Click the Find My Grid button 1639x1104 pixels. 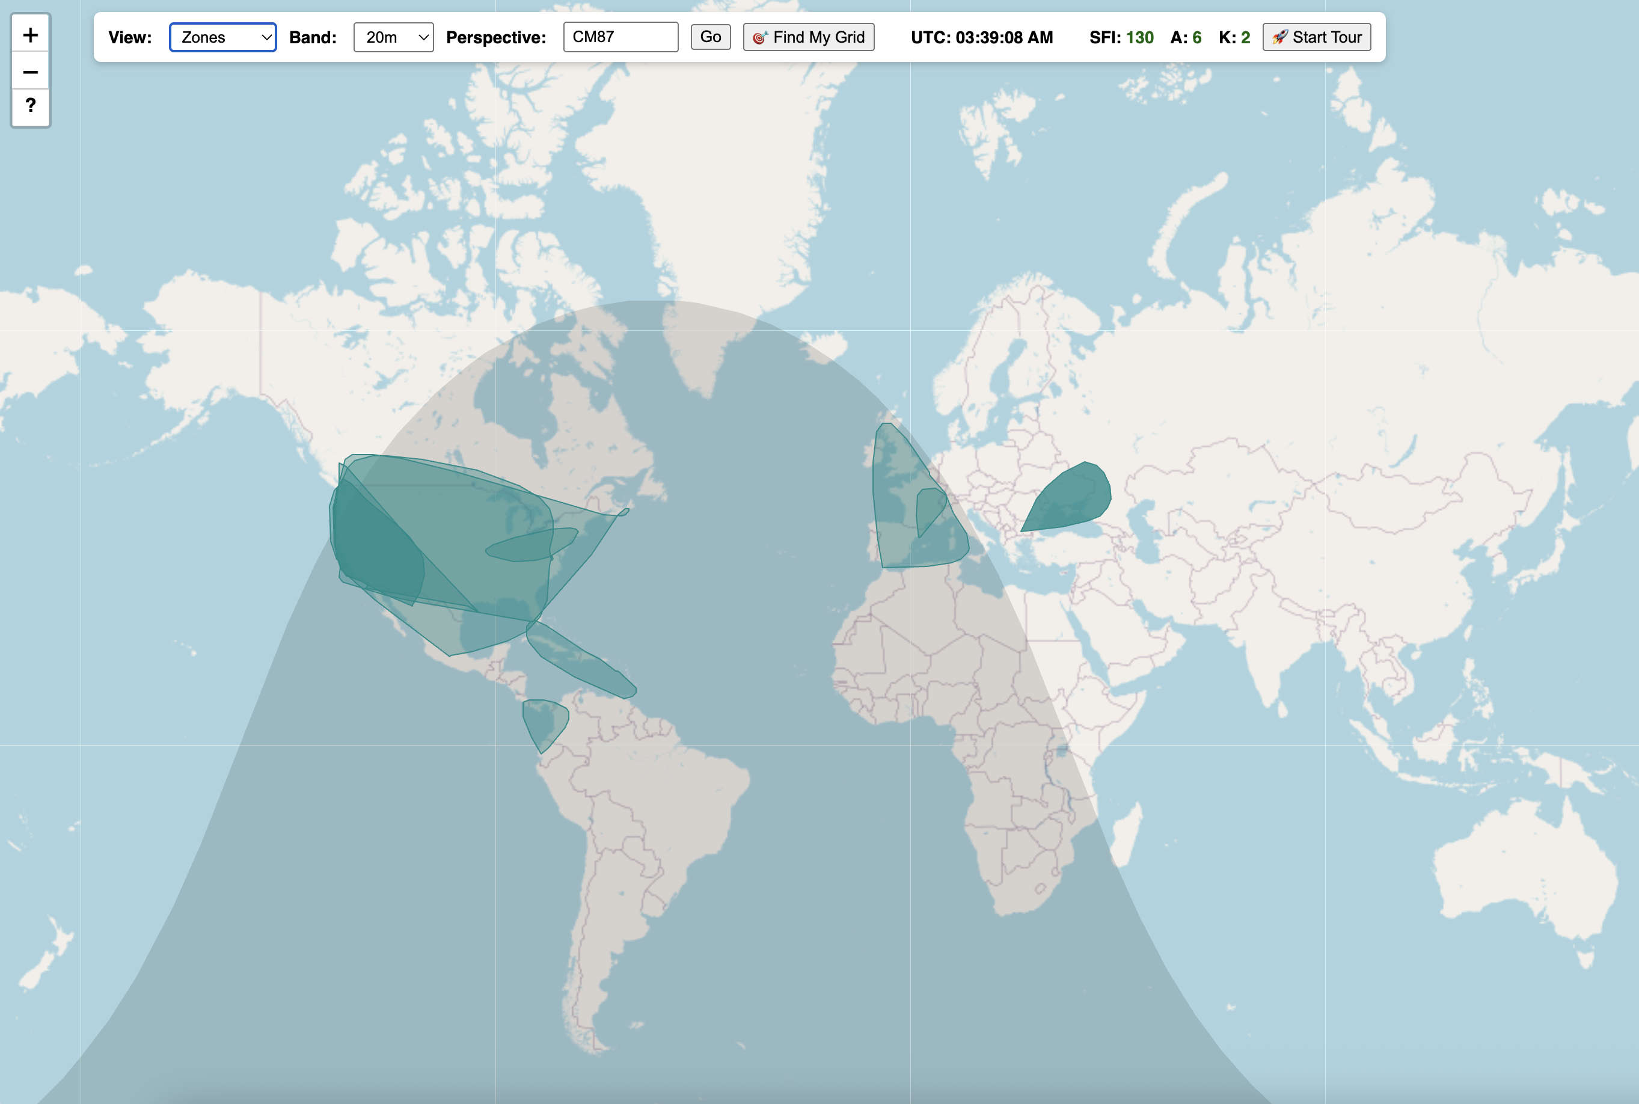tap(809, 37)
